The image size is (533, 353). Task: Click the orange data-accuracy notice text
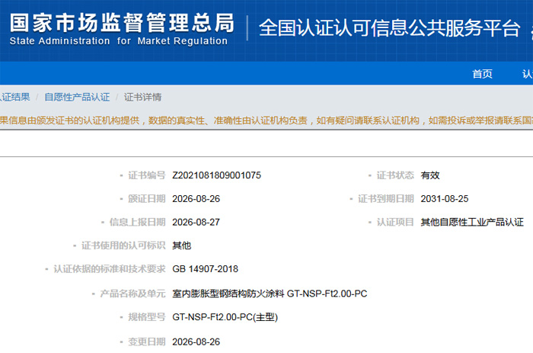[266, 120]
